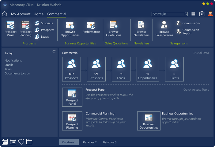Click the search magnifier icon
This screenshot has height=147, width=215.
coord(186,14)
